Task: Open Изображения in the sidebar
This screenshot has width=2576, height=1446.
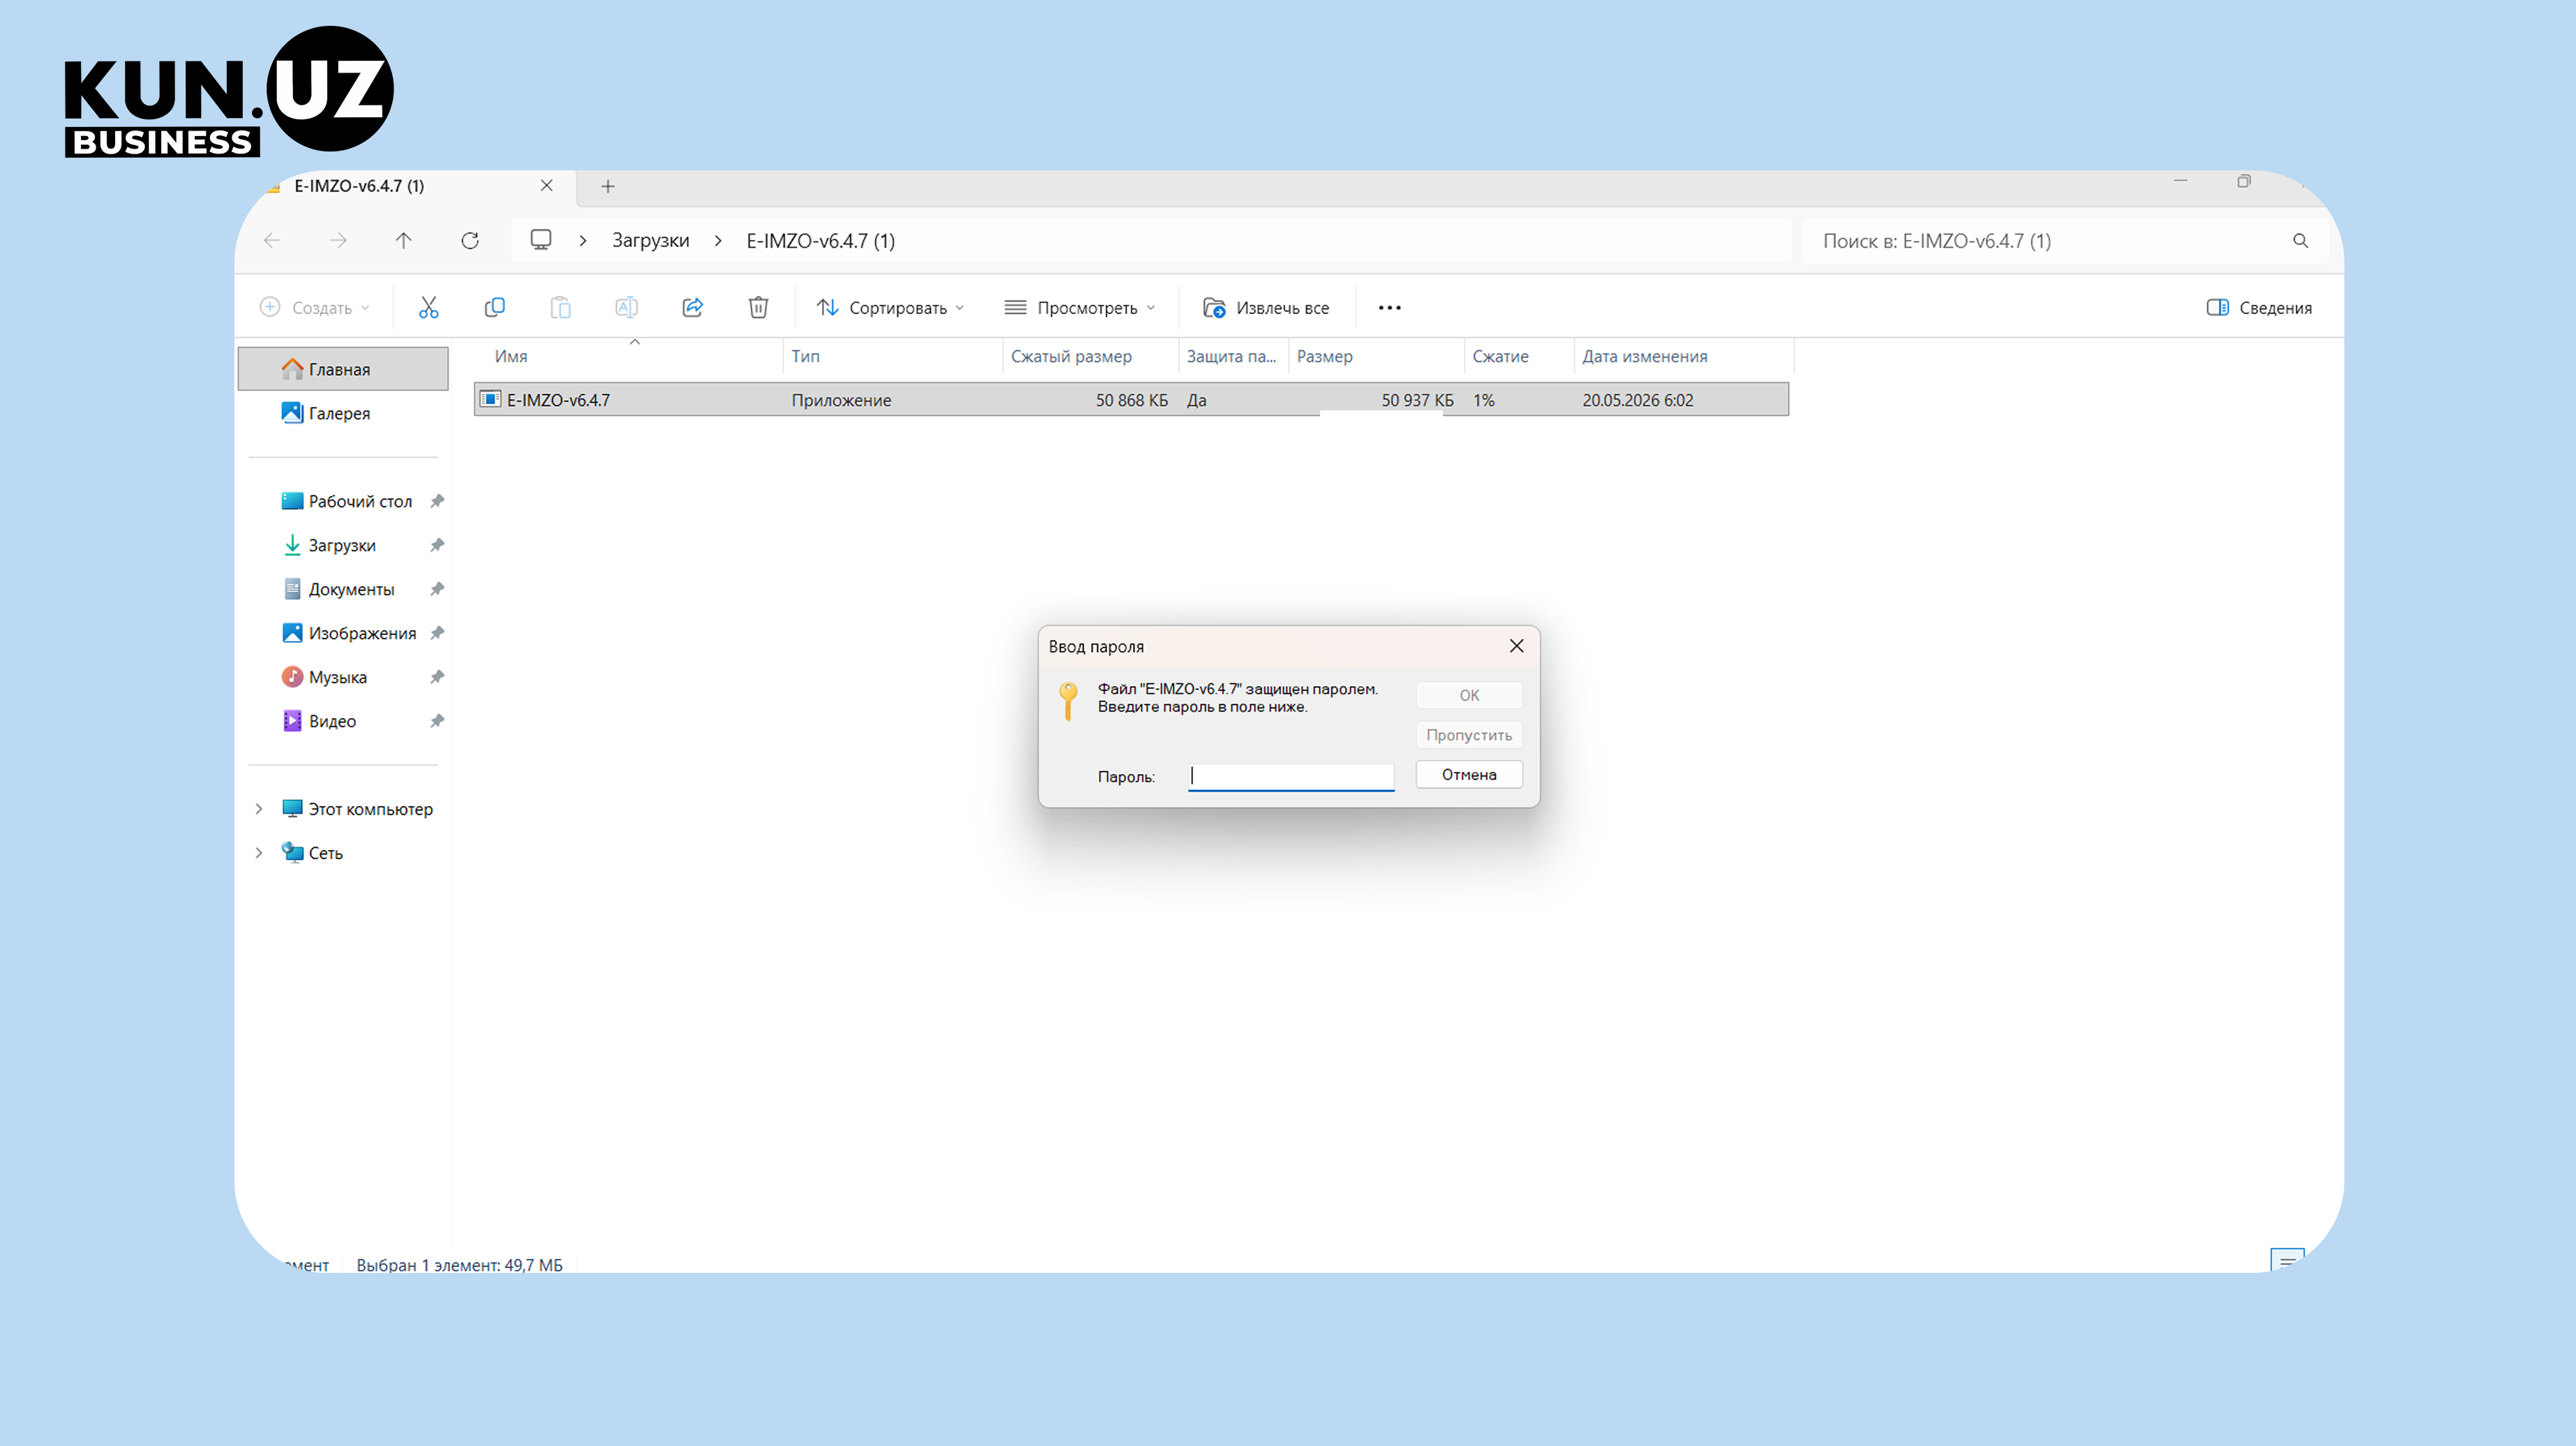Action: click(343, 633)
